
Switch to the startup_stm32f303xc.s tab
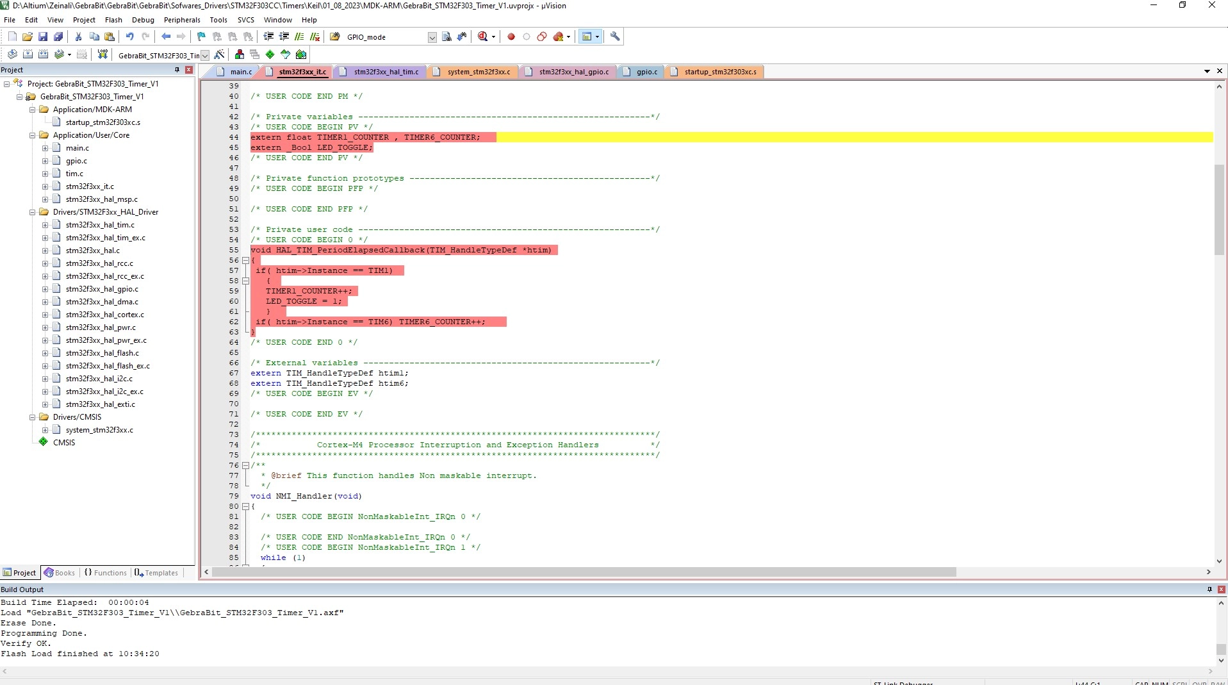(714, 72)
